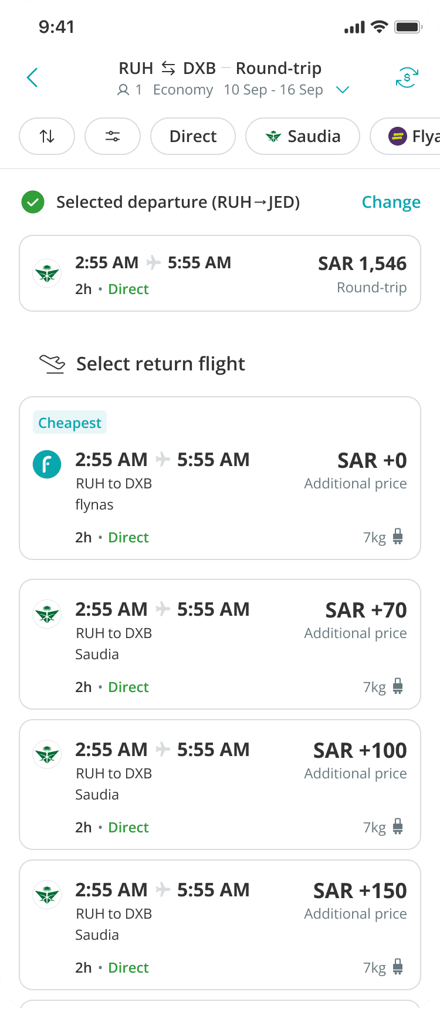Open the Economy cabin class selector
440x1012 pixels.
(183, 90)
